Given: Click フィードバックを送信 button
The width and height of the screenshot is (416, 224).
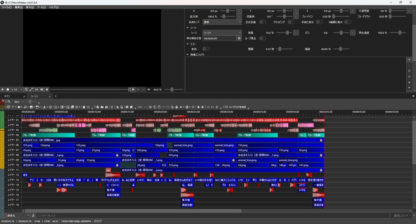Looking at the screenshot, I should pos(235,107).
